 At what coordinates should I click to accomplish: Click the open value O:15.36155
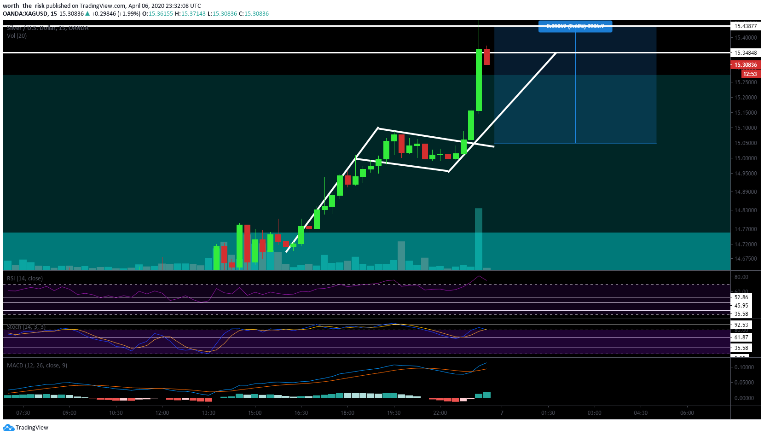157,14
